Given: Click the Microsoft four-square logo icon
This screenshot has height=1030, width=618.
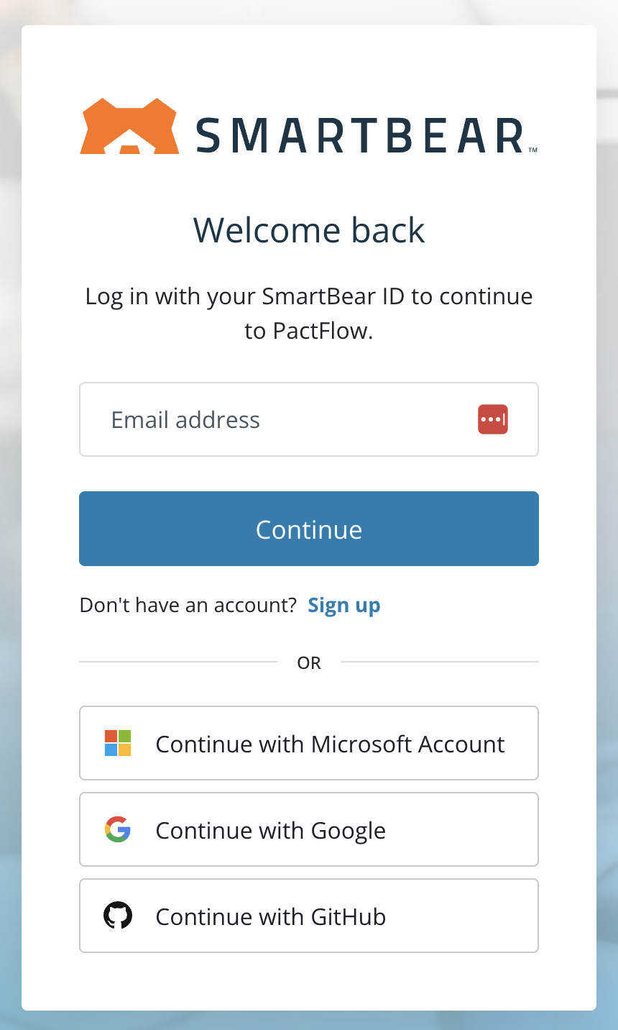Looking at the screenshot, I should click(118, 743).
